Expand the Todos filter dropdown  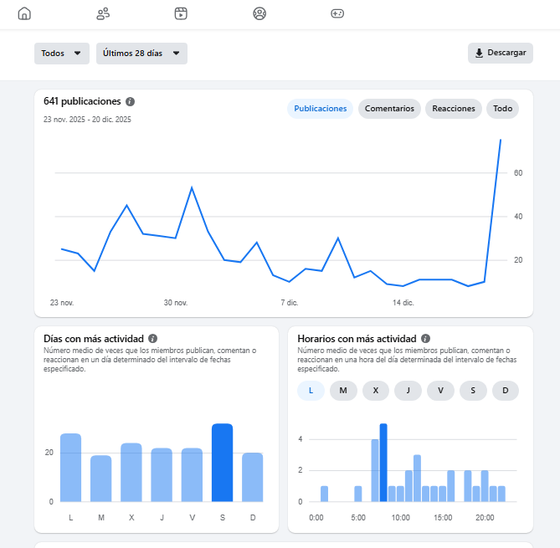(62, 54)
